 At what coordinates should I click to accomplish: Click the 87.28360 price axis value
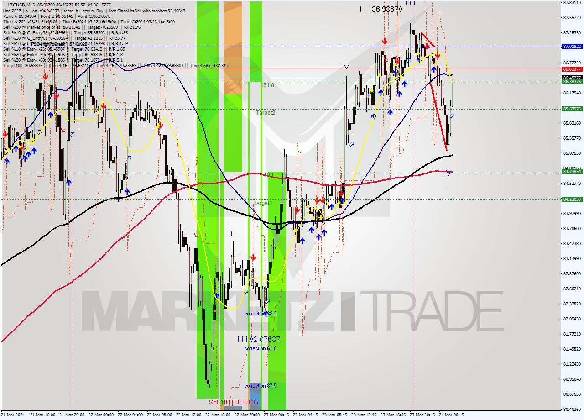click(572, 33)
